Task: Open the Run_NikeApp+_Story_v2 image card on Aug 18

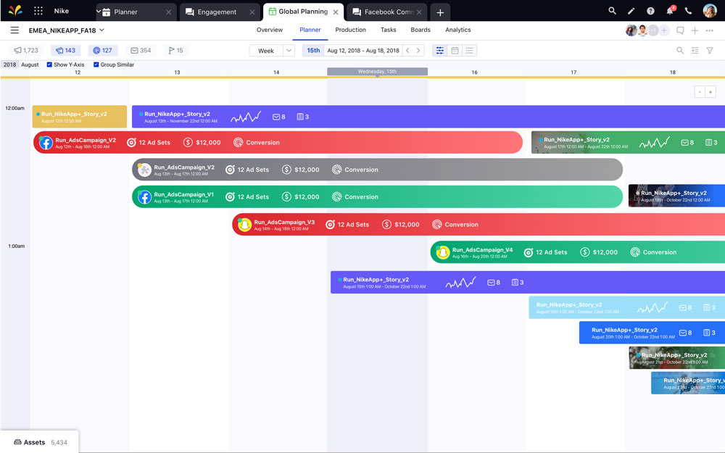Action: (676, 196)
